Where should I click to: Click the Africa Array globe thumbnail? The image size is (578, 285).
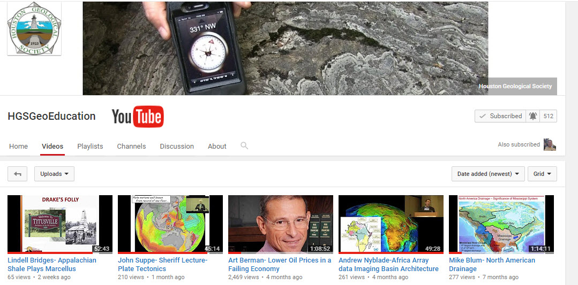[391, 225]
